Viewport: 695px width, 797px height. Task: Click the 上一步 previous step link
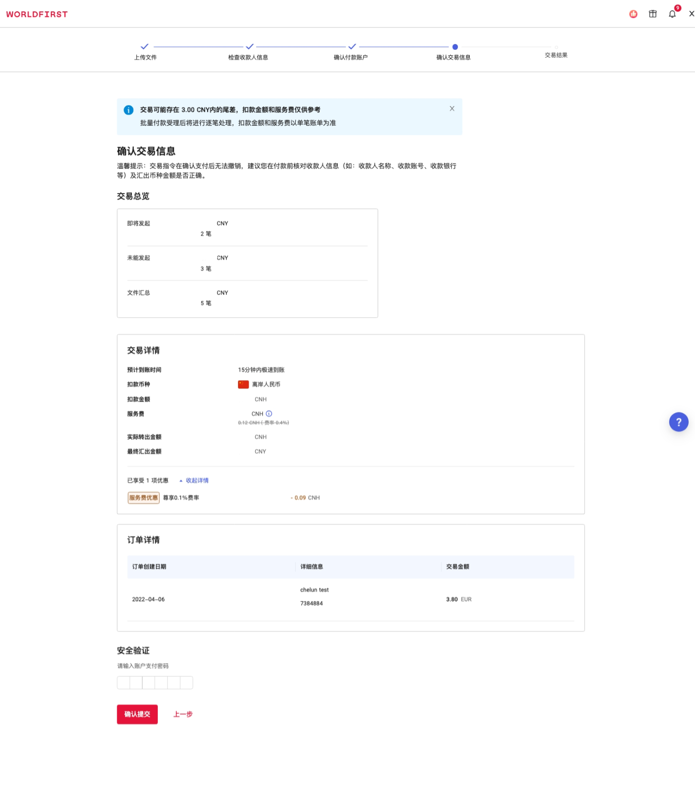183,714
